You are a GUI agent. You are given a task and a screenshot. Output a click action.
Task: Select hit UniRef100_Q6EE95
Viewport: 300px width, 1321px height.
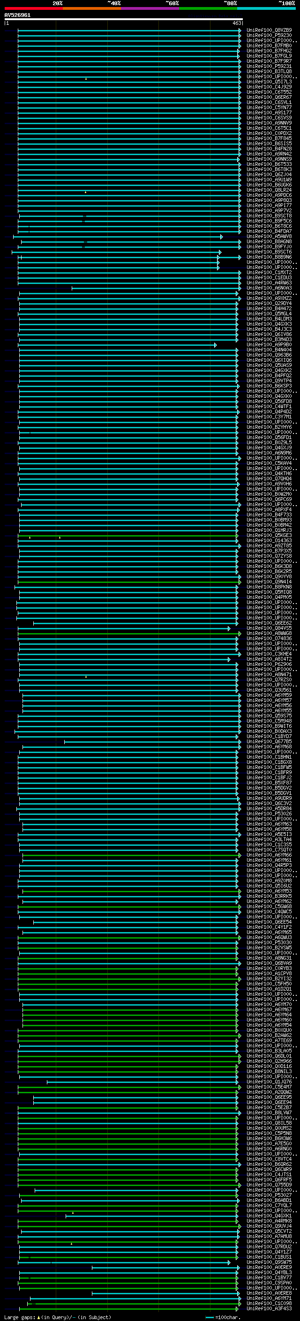(x=269, y=1097)
